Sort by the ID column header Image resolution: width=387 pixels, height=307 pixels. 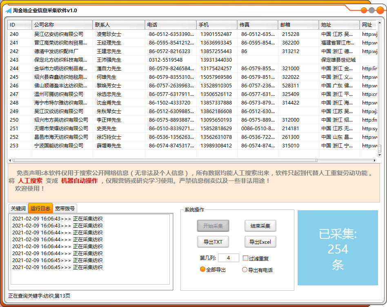20,24
